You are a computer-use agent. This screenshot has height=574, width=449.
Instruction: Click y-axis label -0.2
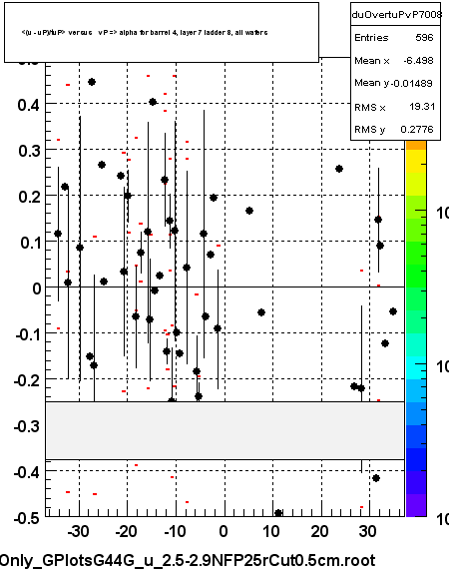click(27, 380)
